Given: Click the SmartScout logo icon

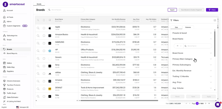Looking at the screenshot, I should click(x=5, y=4).
